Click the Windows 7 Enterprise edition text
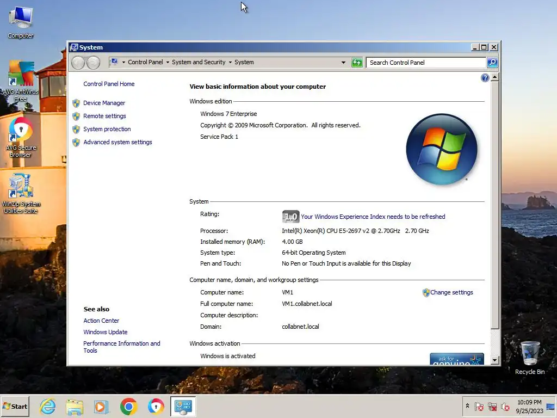Image resolution: width=557 pixels, height=418 pixels. tap(228, 114)
